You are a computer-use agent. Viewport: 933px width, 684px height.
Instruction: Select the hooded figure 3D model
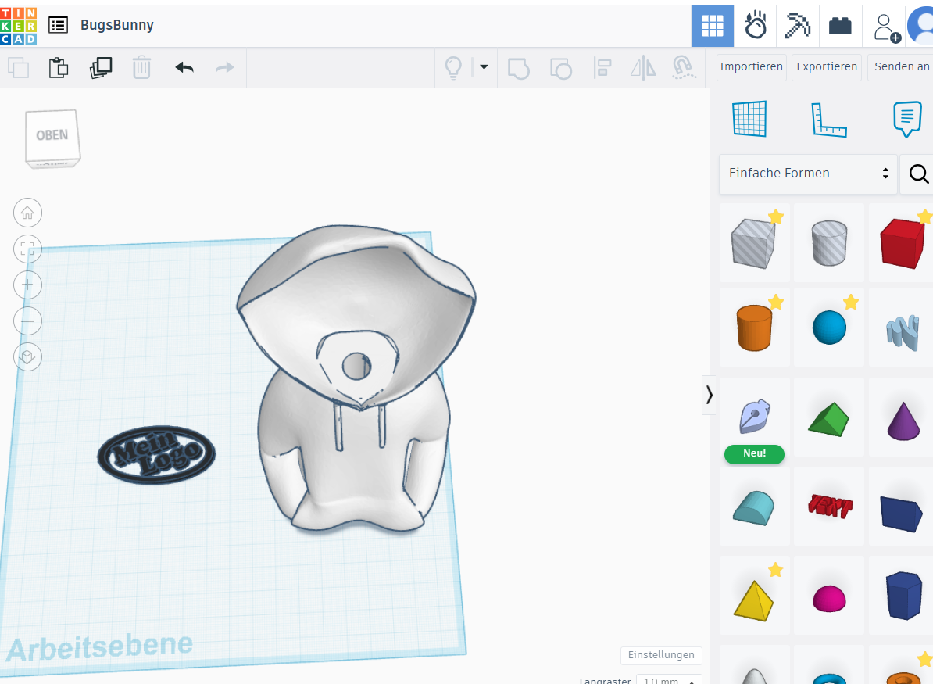pos(356,378)
